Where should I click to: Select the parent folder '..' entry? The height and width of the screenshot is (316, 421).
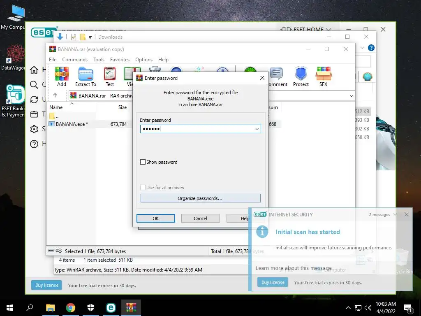coord(54,116)
